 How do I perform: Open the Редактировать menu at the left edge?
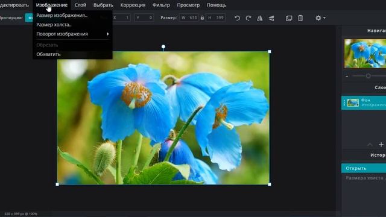pos(14,5)
